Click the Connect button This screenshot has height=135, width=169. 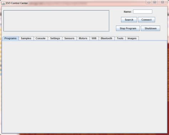[147, 20]
